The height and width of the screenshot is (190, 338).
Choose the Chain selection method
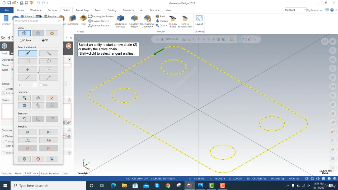[27, 53]
